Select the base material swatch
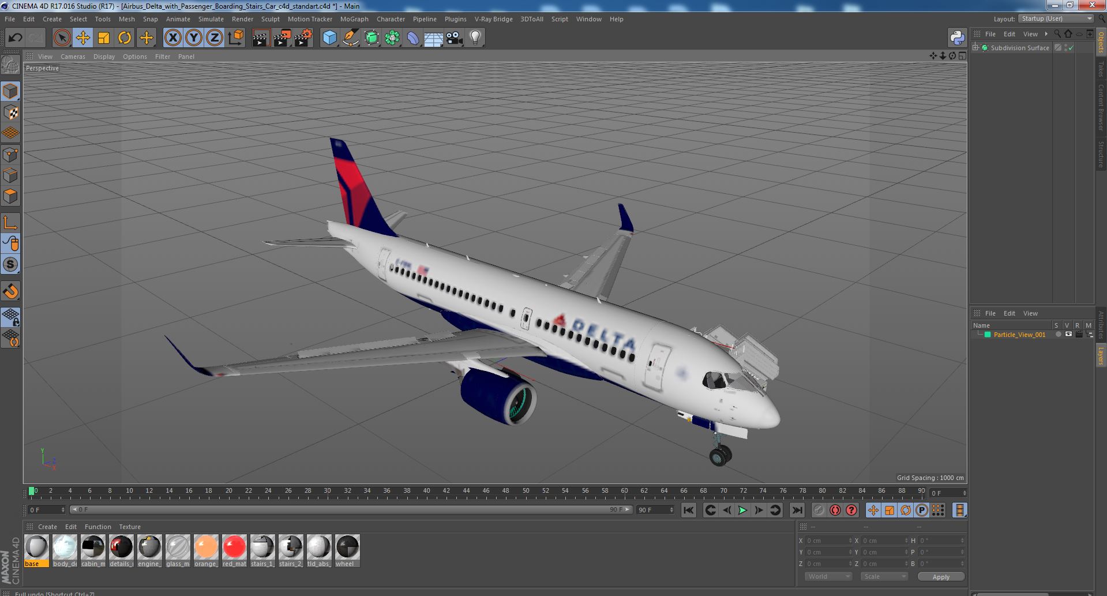The width and height of the screenshot is (1107, 596). coord(36,551)
